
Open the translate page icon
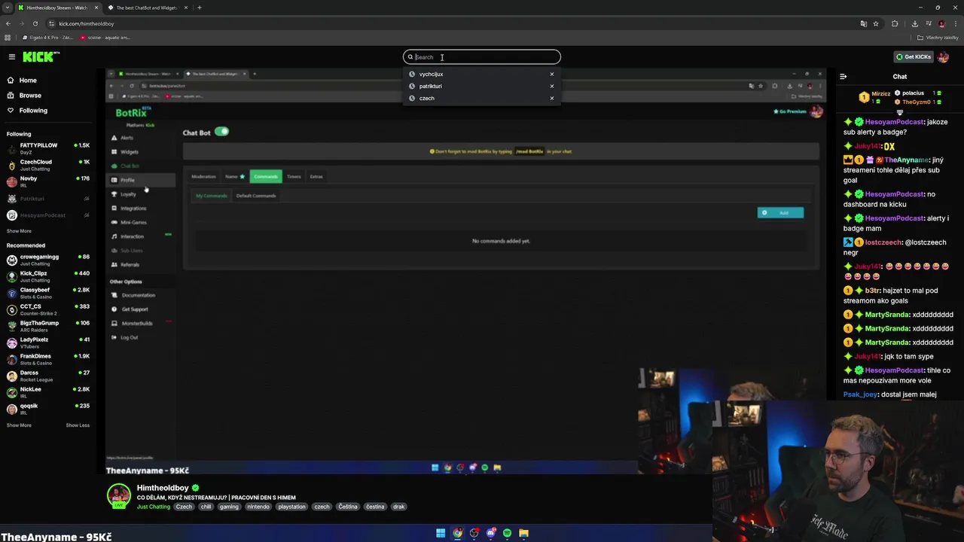(863, 23)
